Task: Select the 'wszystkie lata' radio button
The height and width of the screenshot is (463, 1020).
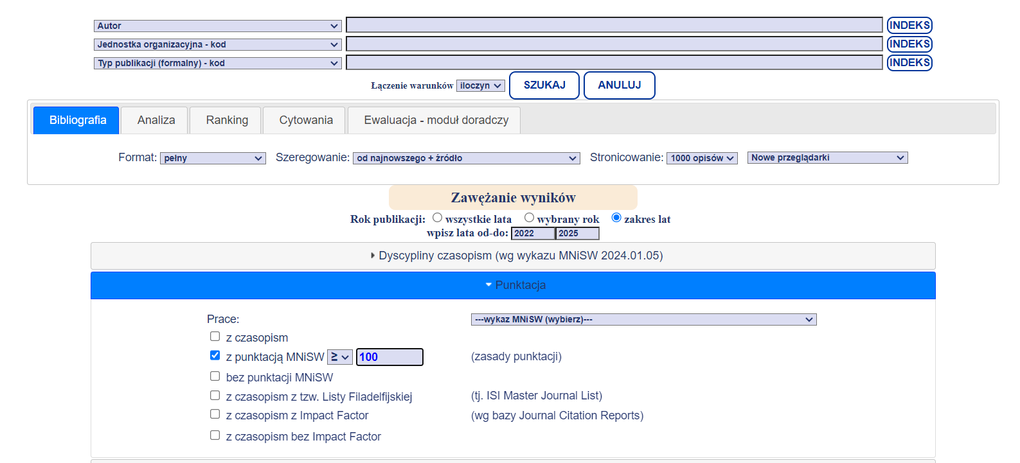Action: point(438,218)
